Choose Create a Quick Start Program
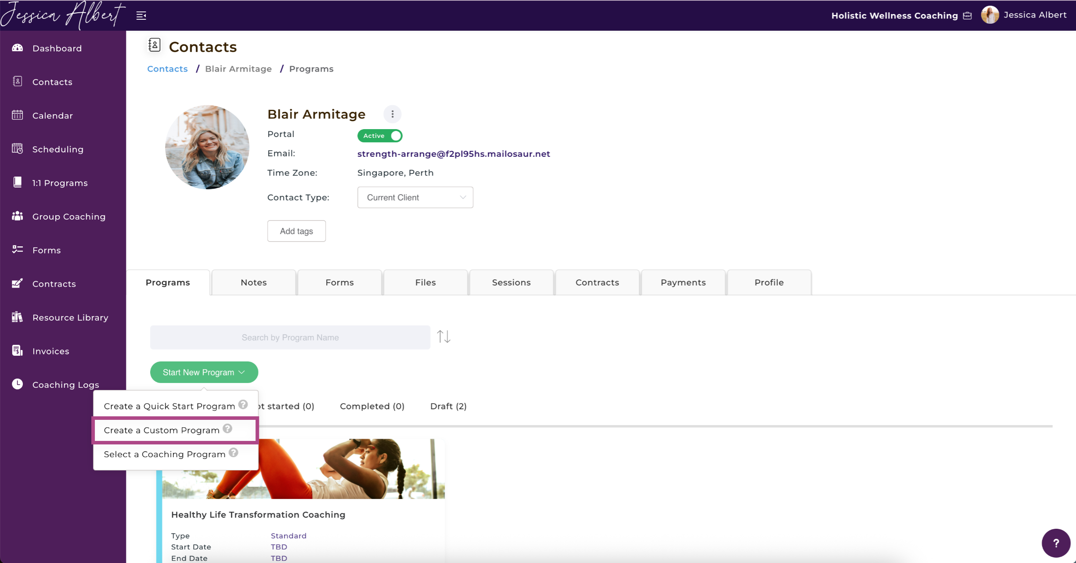 (169, 406)
